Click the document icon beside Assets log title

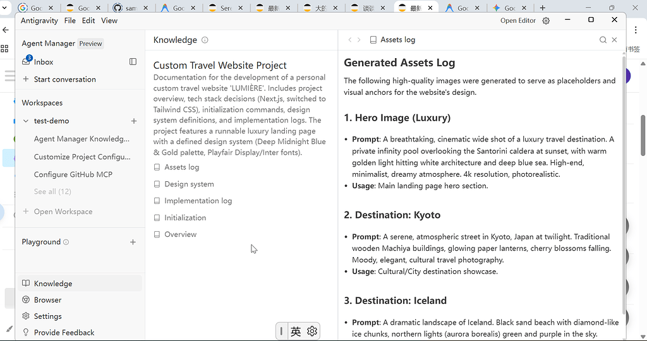coord(373,40)
